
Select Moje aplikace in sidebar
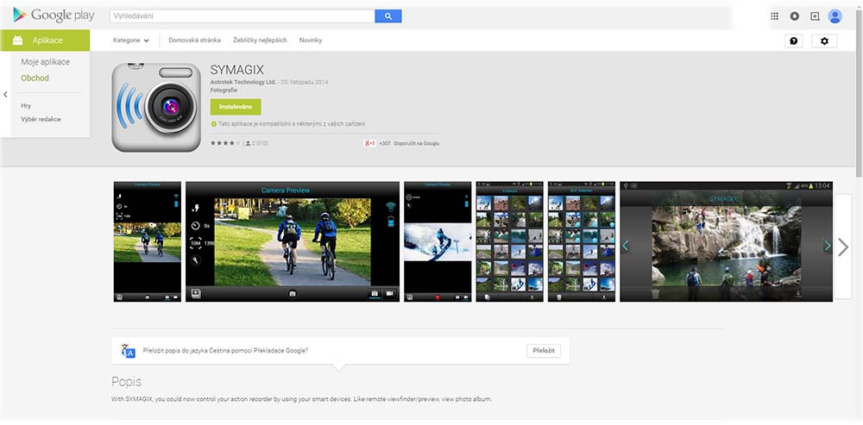[46, 62]
